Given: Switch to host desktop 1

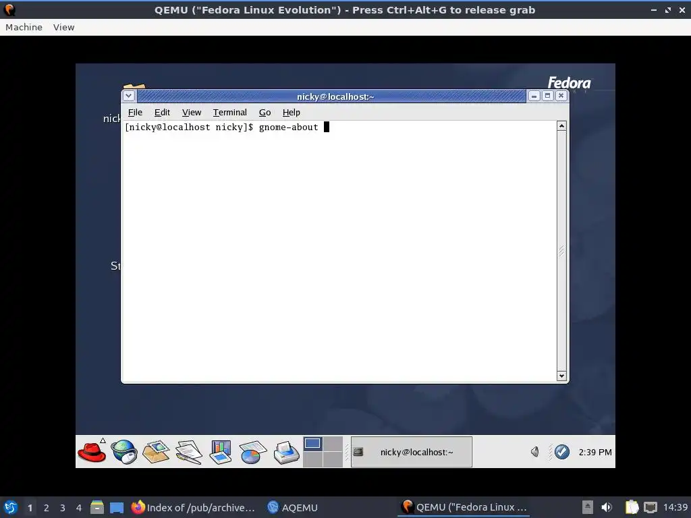Looking at the screenshot, I should click(30, 508).
